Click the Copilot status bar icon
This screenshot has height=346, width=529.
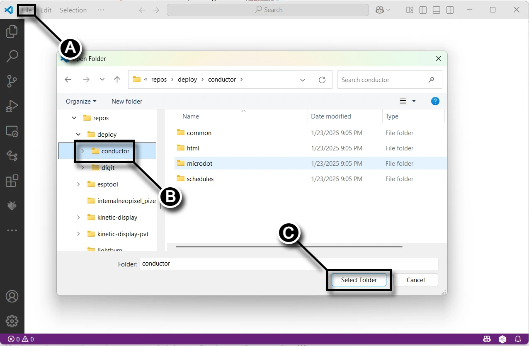pos(487,339)
